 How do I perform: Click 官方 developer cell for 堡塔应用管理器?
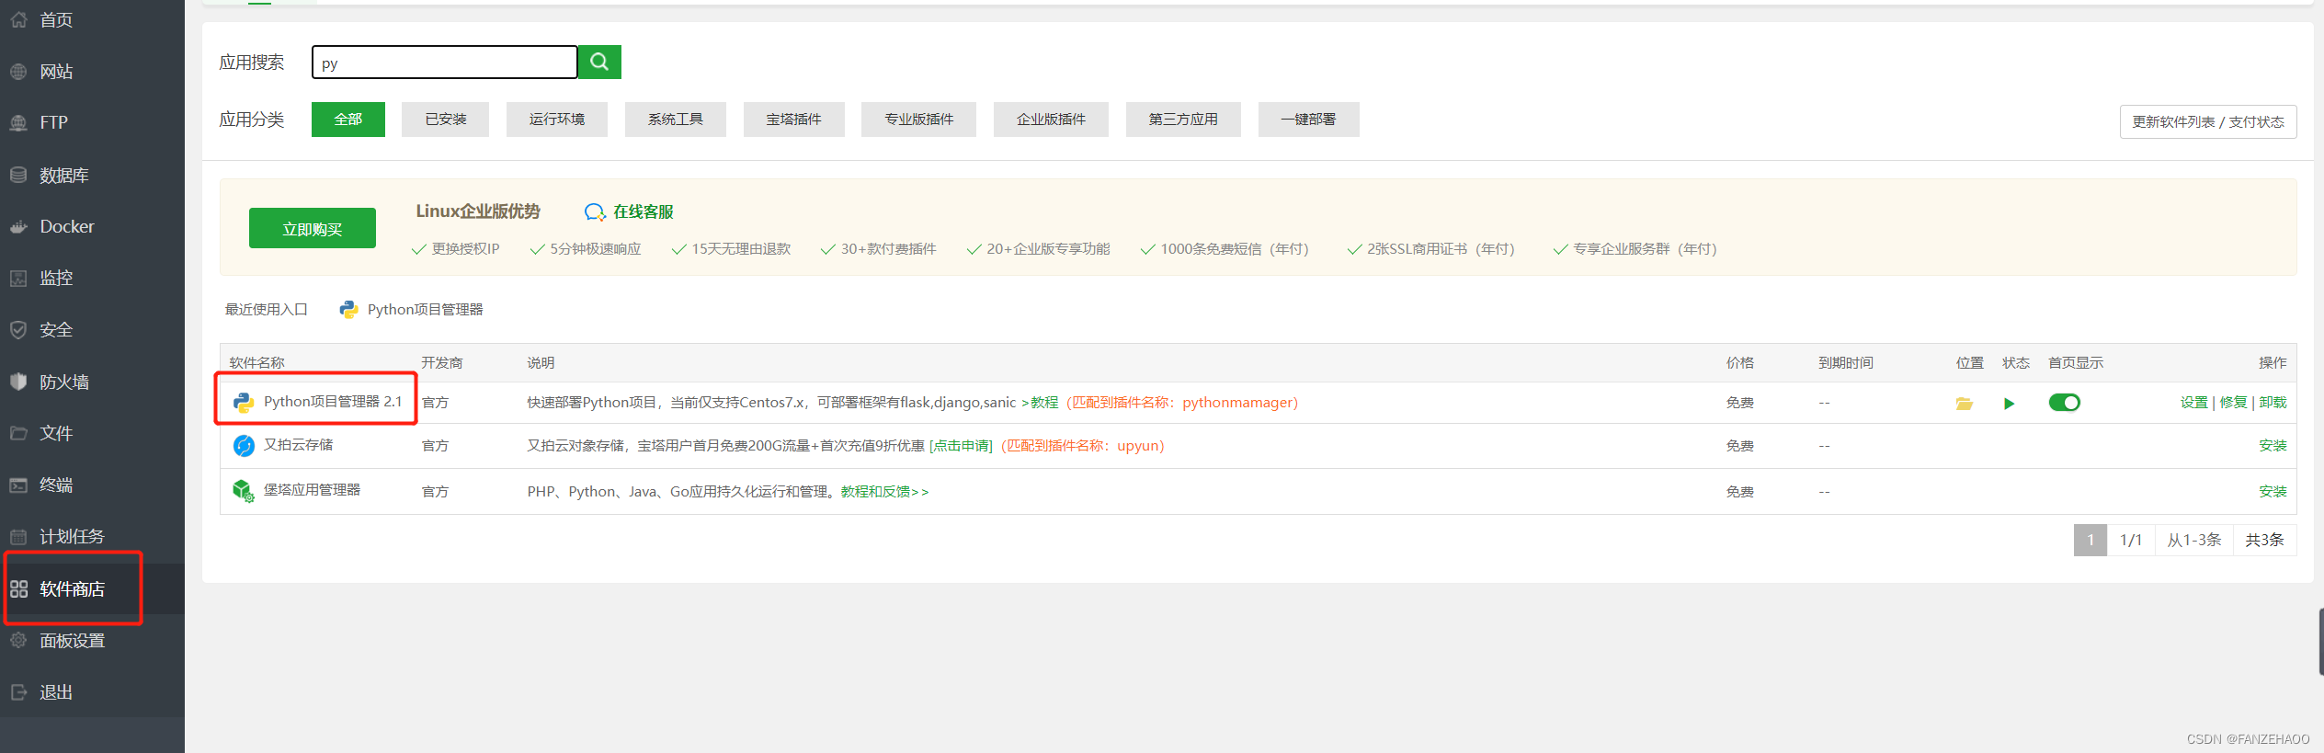coord(435,492)
